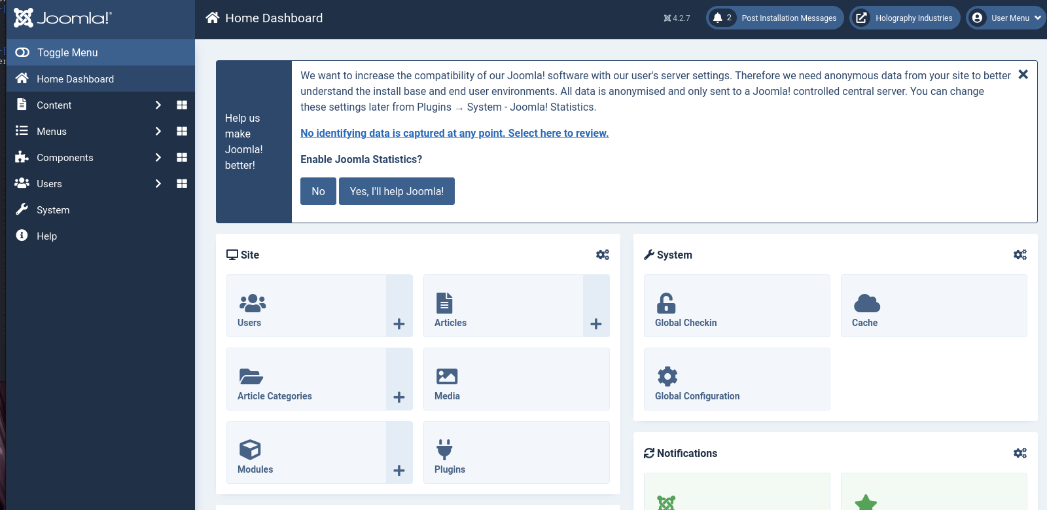Open Home Dashboard in the sidebar
1047x510 pixels.
(101, 79)
